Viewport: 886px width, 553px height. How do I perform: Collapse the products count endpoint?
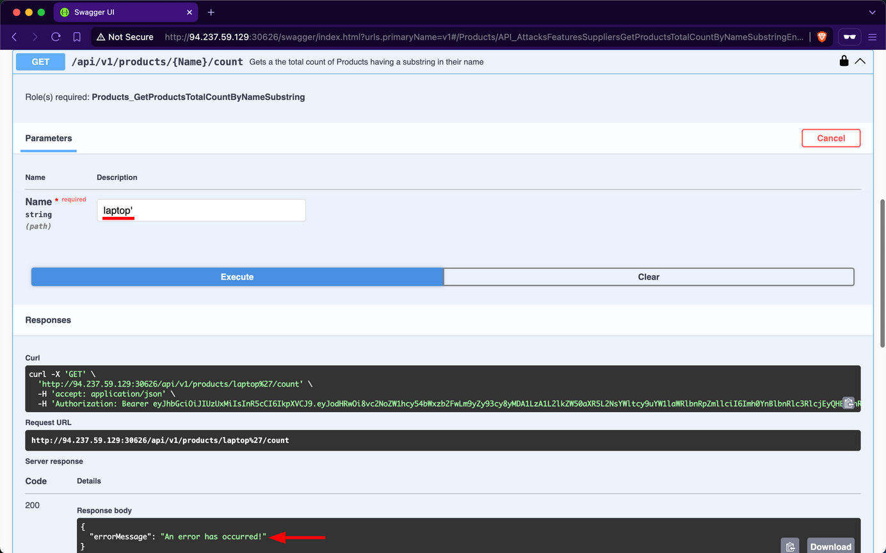tap(860, 61)
